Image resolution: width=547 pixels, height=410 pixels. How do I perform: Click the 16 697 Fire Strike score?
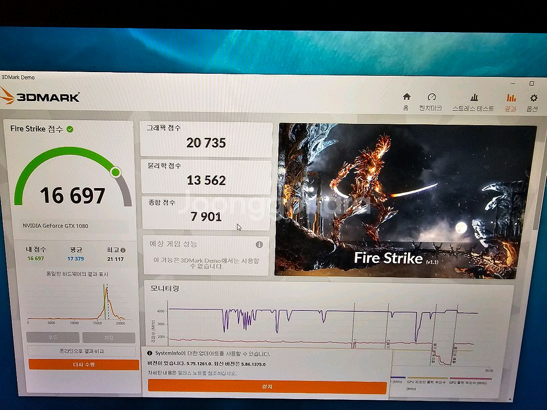pyautogui.click(x=73, y=195)
